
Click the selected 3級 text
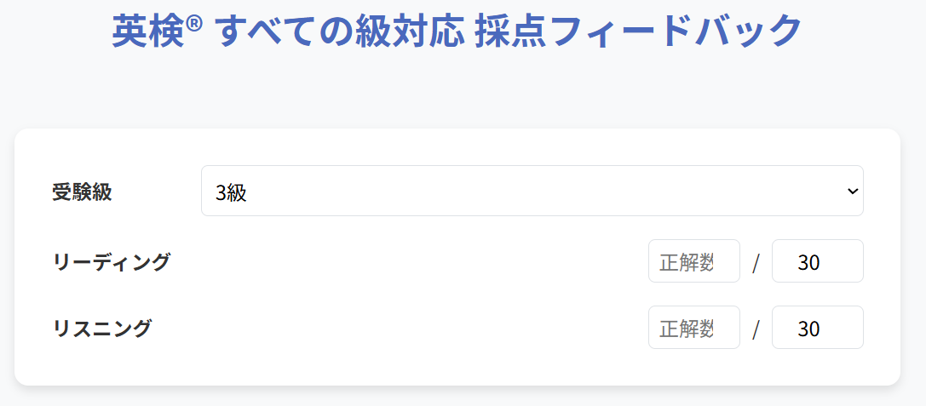click(x=231, y=193)
